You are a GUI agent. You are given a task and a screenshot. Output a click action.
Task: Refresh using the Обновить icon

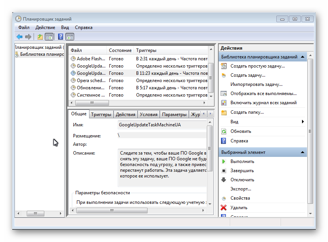click(x=224, y=131)
